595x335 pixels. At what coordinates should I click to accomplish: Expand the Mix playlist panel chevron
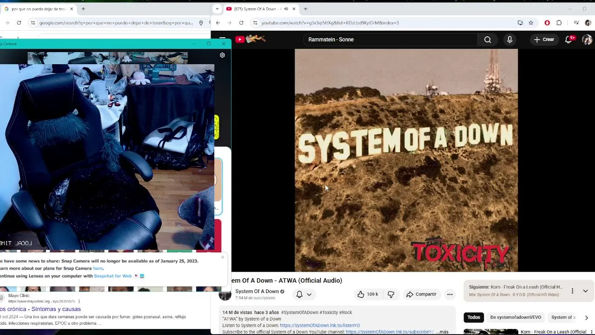point(585,291)
